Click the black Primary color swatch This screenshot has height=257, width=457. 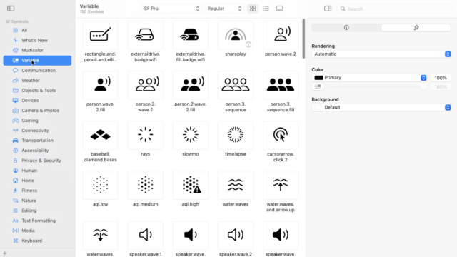pos(318,78)
